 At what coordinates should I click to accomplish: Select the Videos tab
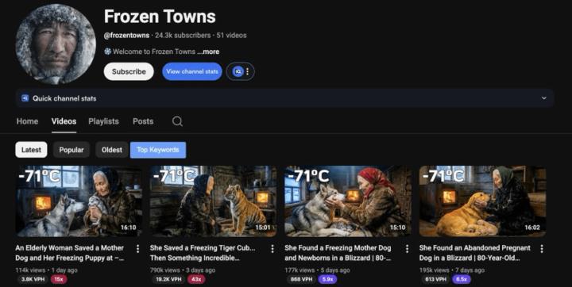(x=64, y=121)
